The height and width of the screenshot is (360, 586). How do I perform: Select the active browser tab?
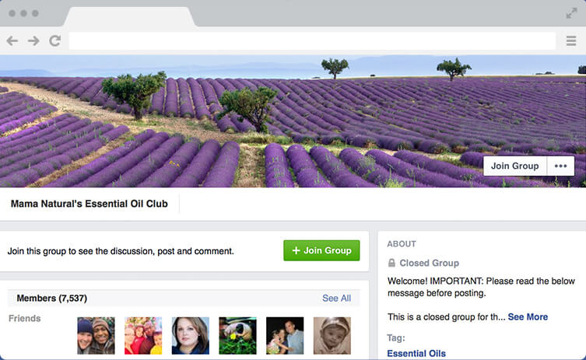tap(129, 17)
